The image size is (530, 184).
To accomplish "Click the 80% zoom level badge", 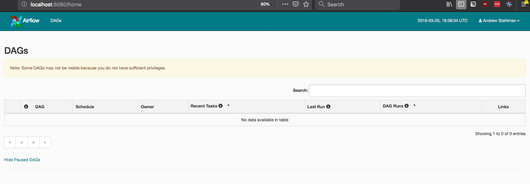I will coord(265,4).
